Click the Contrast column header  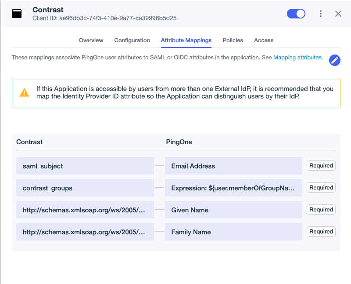29,142
